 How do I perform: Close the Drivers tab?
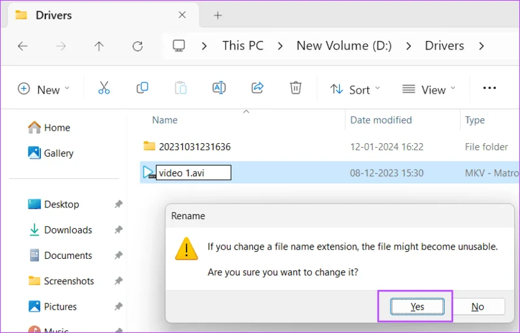pyautogui.click(x=182, y=15)
